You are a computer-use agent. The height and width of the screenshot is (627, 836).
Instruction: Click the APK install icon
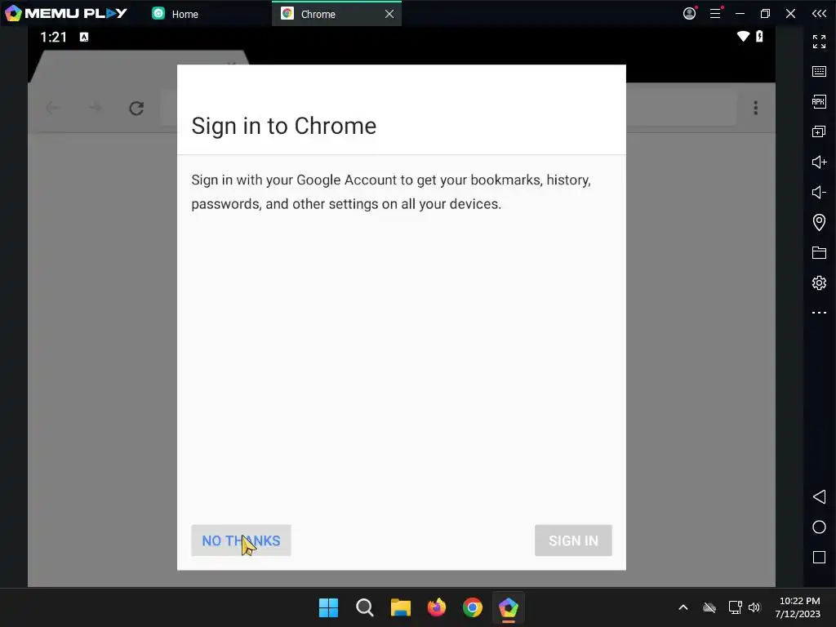pyautogui.click(x=819, y=101)
